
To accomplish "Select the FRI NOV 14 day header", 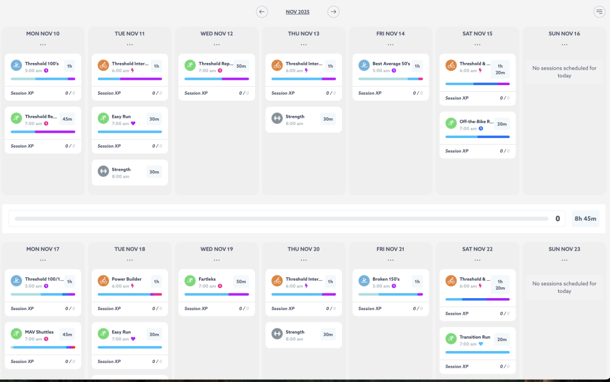I will pos(391,34).
